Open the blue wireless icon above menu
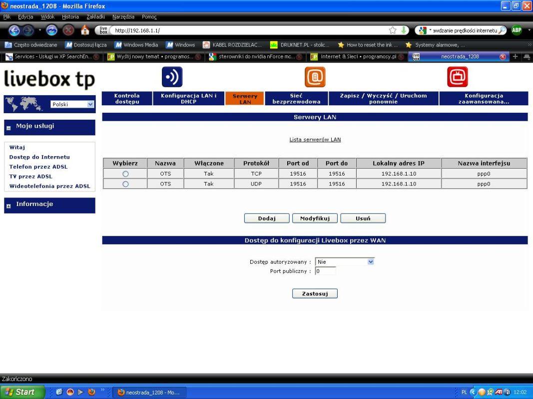Image resolution: width=533 pixels, height=399 pixels. 172,77
